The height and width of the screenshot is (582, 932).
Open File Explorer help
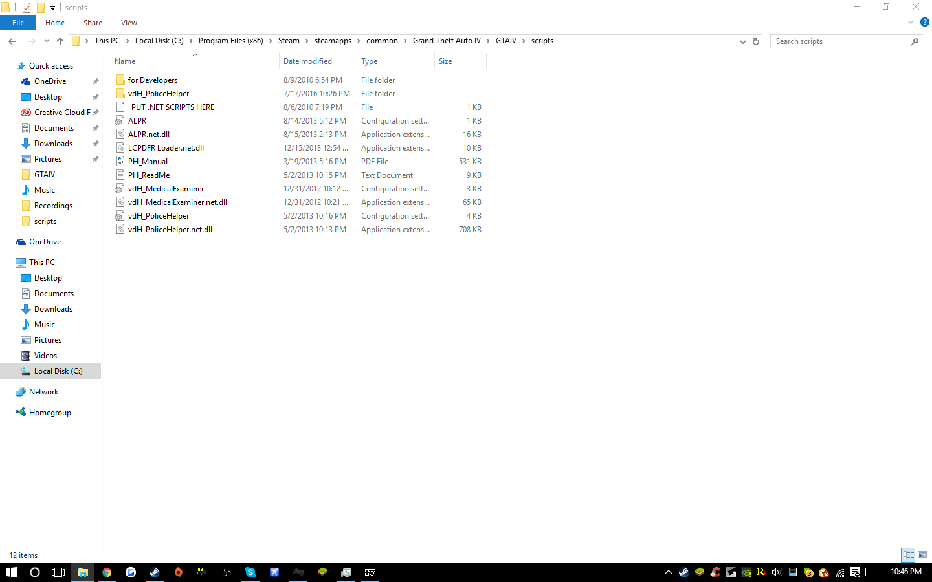pos(925,22)
